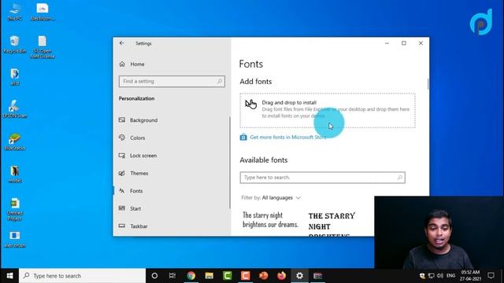Open the clock and date in taskbar

tap(470, 276)
